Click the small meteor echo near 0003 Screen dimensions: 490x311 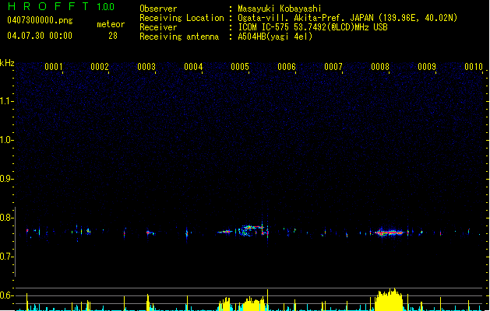[x=150, y=232]
